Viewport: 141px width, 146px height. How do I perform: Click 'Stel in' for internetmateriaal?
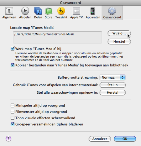tap(112, 85)
